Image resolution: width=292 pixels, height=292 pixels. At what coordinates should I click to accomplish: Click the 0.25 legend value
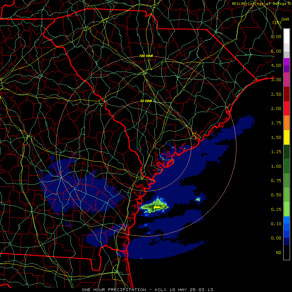click(x=276, y=210)
